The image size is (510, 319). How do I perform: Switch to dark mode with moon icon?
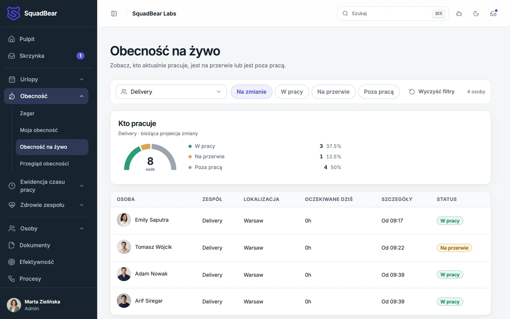(476, 14)
